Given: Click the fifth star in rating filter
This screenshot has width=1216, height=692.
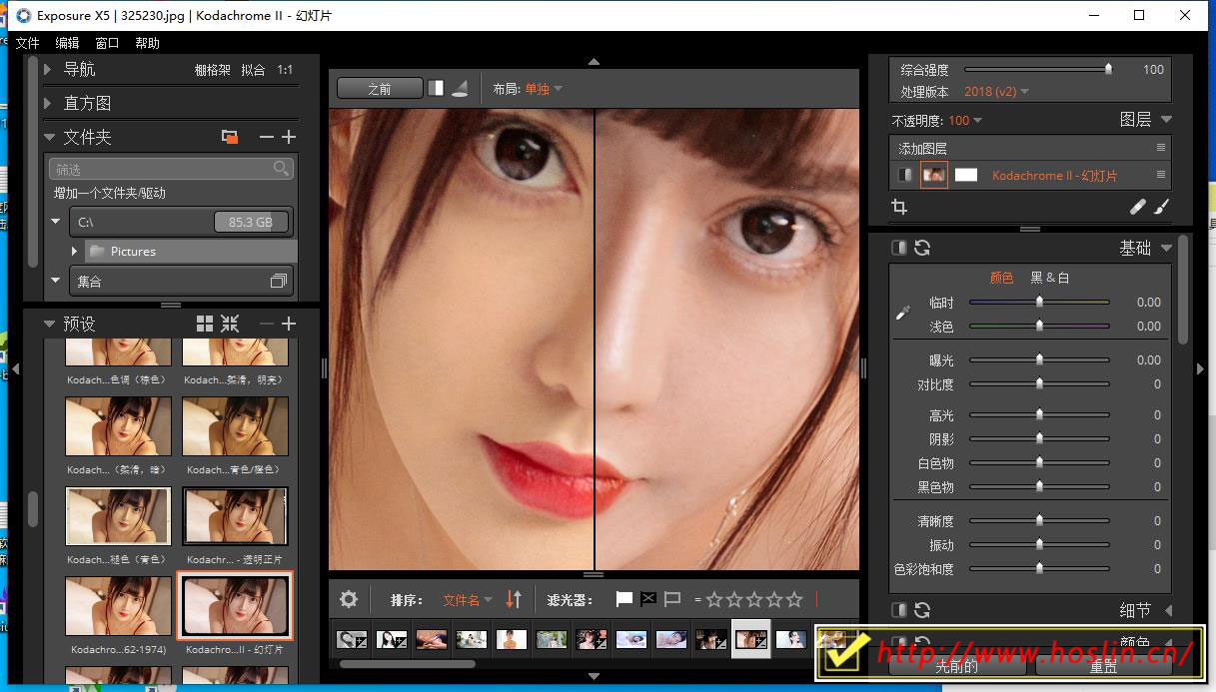Looking at the screenshot, I should [x=794, y=599].
